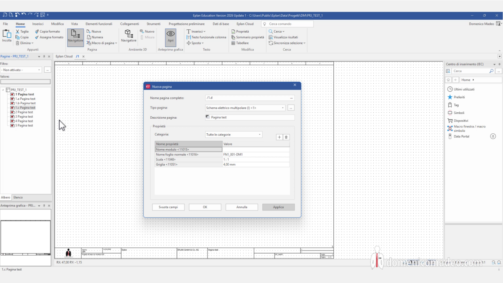
Task: Collapse the PRJ_TEST_1 project tree node
Action: (x=3, y=90)
